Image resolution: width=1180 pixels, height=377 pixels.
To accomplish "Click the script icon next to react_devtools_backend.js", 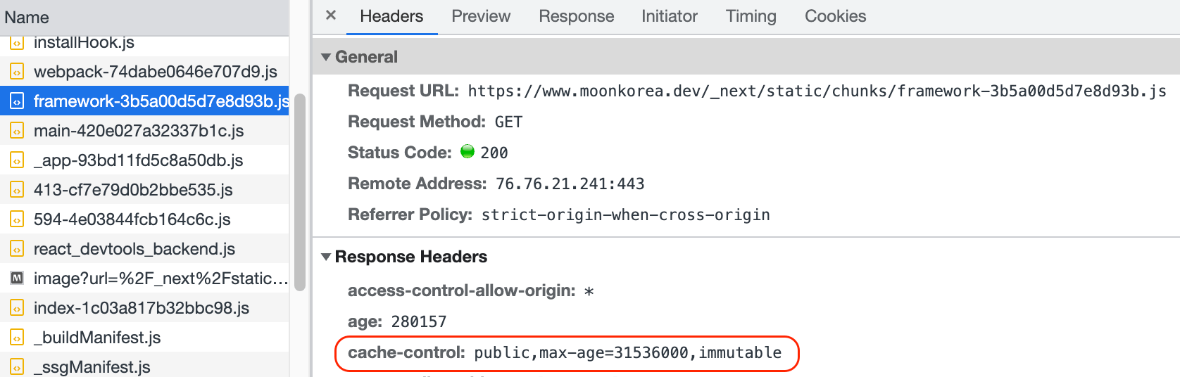I will (17, 249).
